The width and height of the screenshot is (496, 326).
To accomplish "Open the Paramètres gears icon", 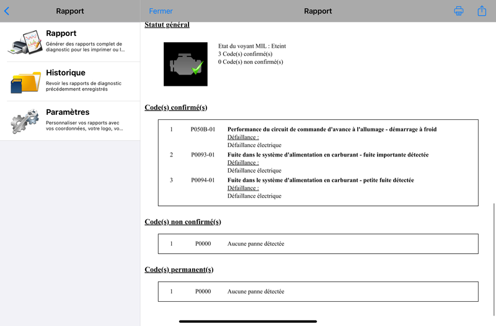I will click(25, 121).
